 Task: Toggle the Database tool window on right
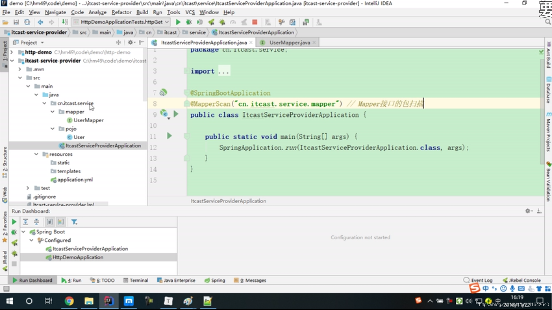coord(548,90)
